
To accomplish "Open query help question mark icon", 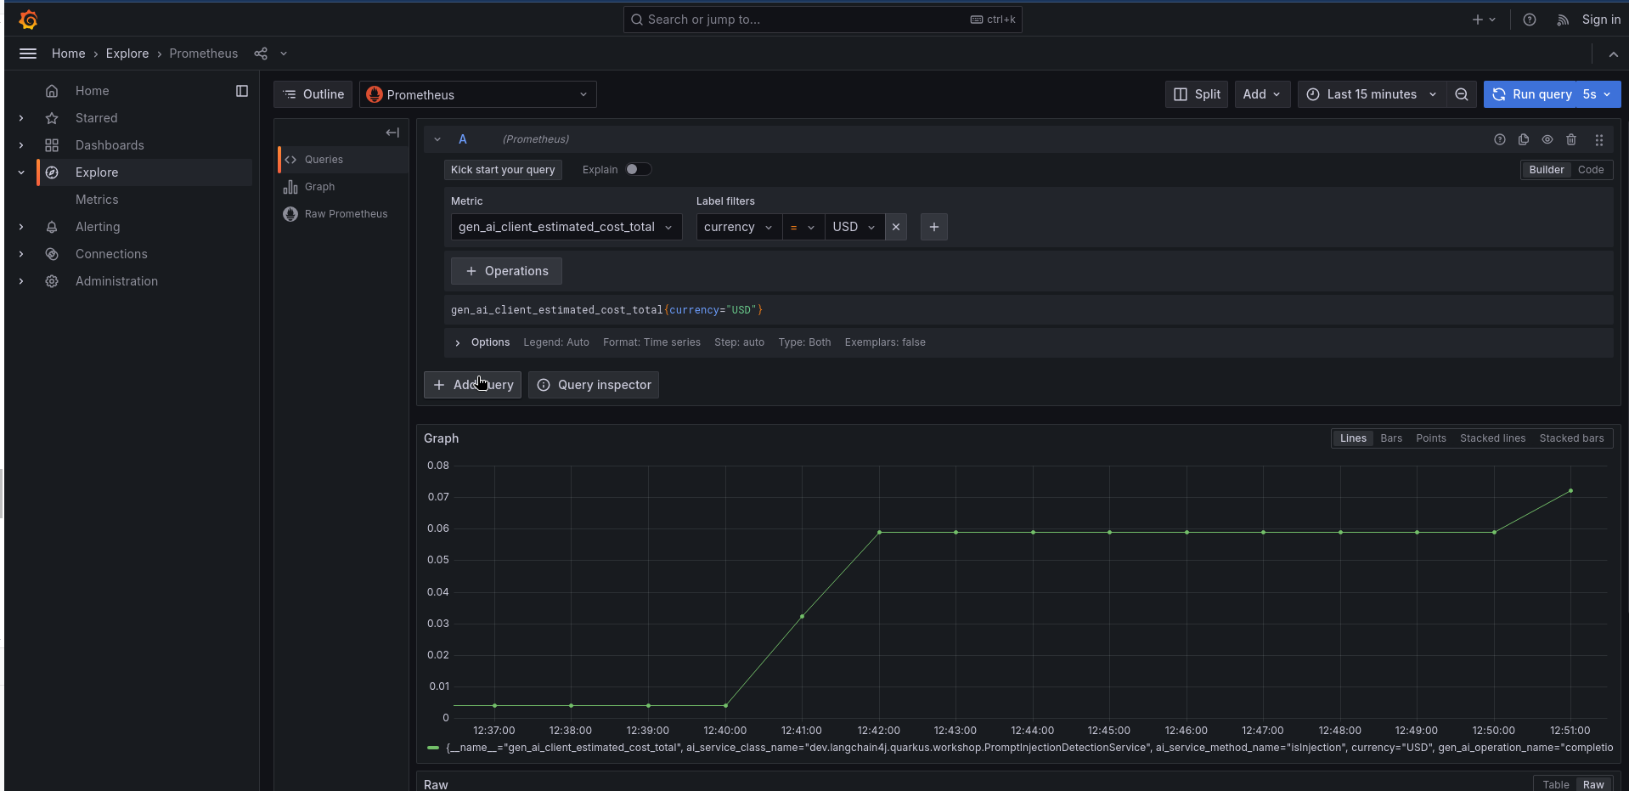I will 1499,139.
